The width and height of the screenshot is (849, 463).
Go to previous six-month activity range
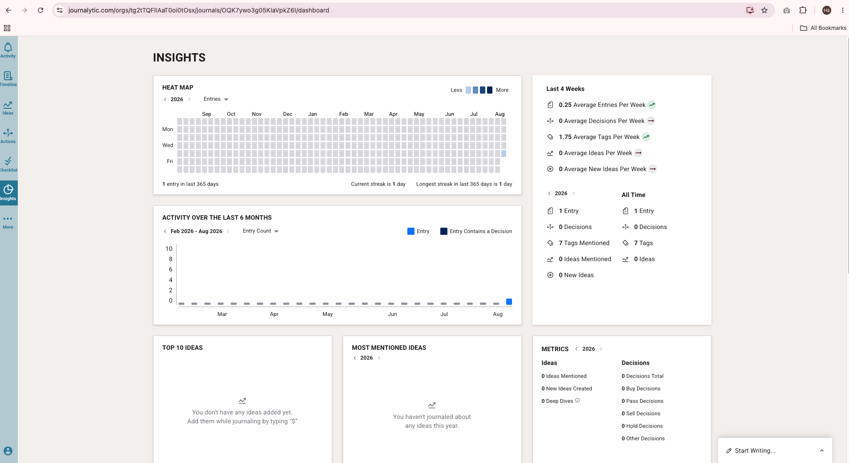click(x=165, y=231)
